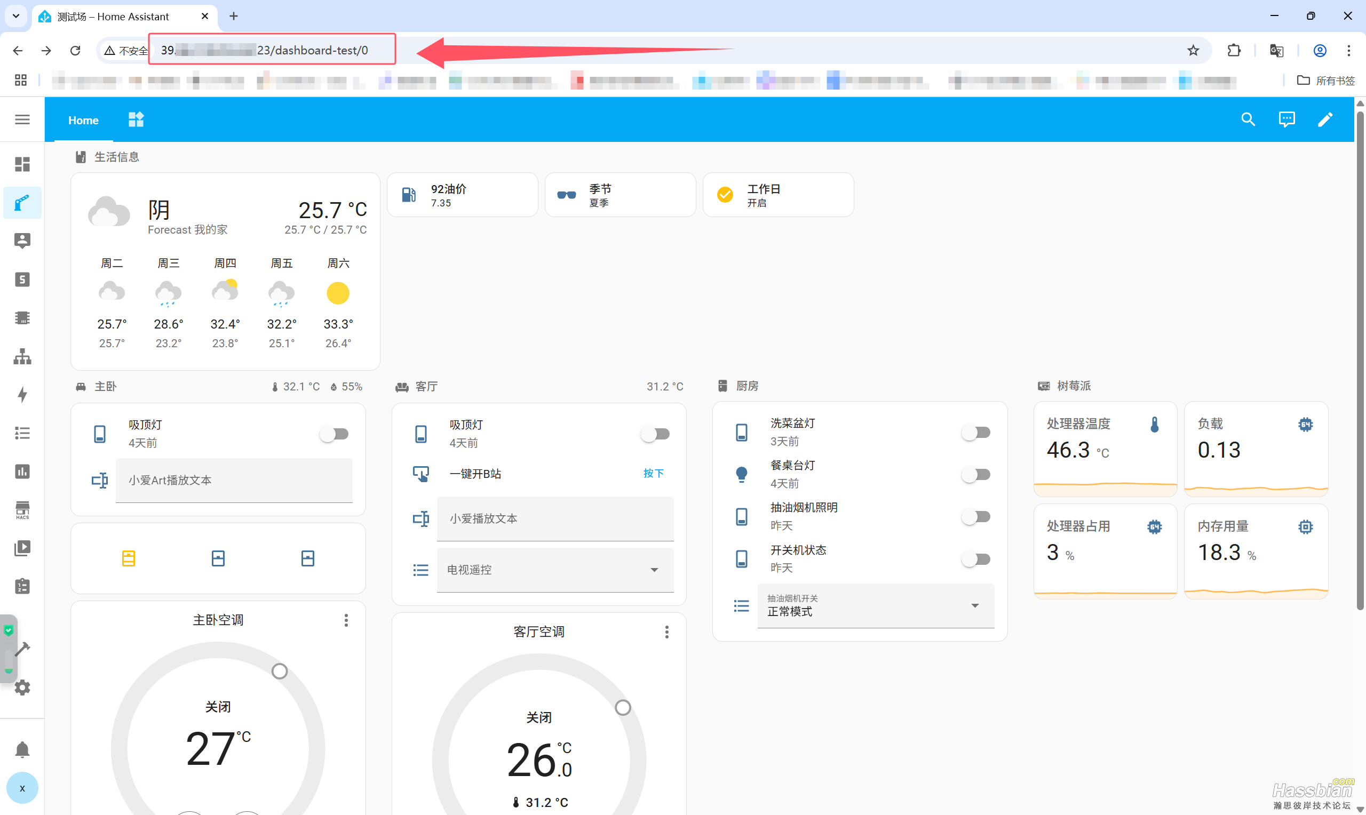
Task: Open the person/map icon in sidebar
Action: (22, 241)
